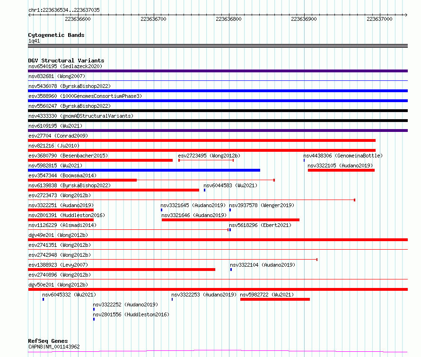Open the nsv3322253 (Audano2019) label
This screenshot has height=357, width=421.
point(204,295)
